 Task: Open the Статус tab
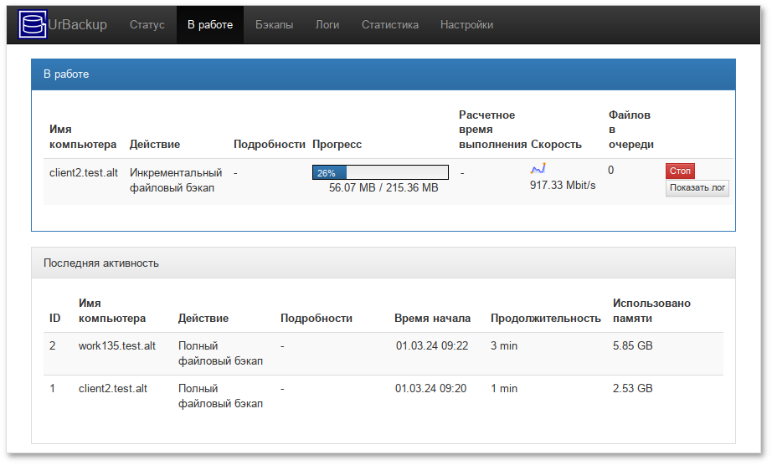[x=147, y=24]
